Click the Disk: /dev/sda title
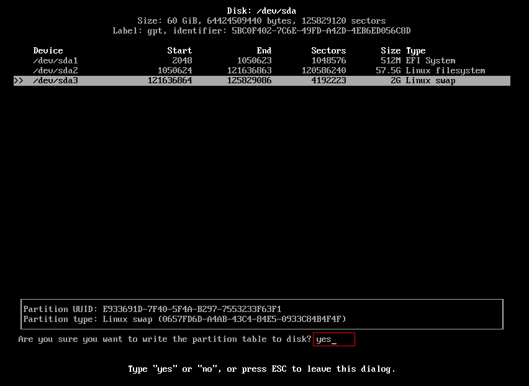 click(261, 11)
